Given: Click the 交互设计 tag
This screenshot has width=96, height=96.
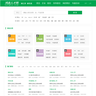Looking at the screenshot, I should [76, 39].
